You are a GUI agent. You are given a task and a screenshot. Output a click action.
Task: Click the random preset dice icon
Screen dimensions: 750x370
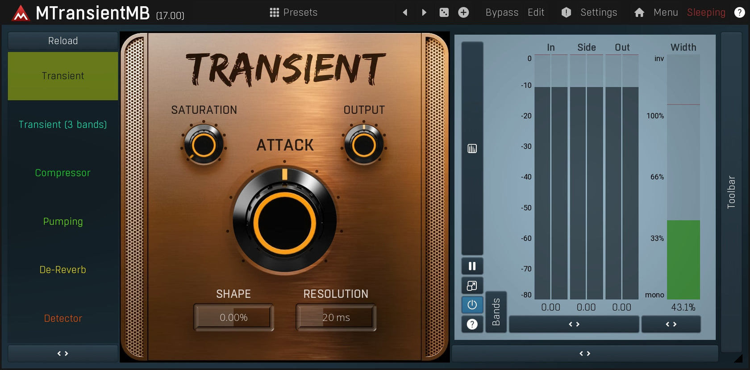(444, 12)
